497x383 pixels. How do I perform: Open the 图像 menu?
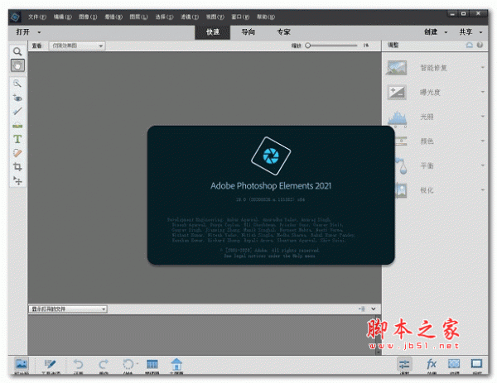pos(88,17)
